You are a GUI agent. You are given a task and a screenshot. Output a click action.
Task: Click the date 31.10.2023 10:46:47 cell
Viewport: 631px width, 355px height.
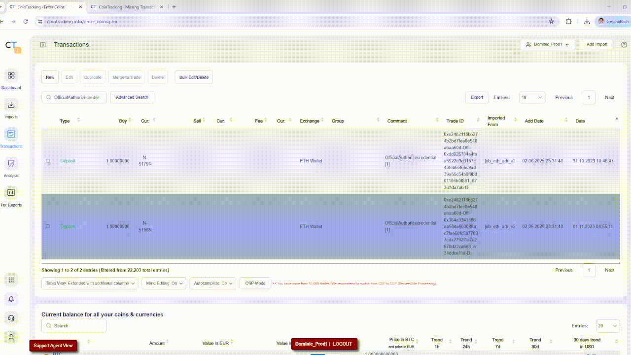click(593, 161)
